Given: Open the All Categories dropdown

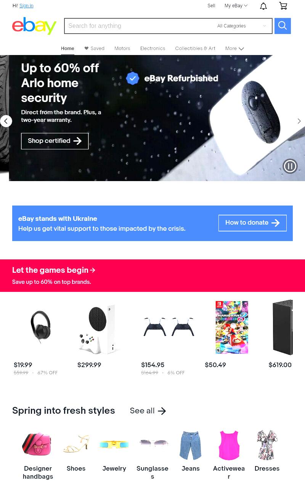Looking at the screenshot, I should pos(242,26).
